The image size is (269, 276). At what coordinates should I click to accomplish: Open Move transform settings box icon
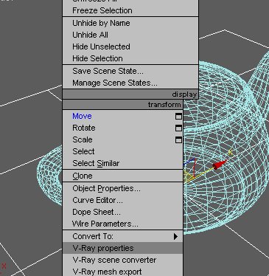(178, 117)
